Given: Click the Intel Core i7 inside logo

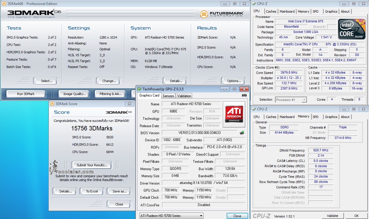Looking at the screenshot, I should coord(351,30).
